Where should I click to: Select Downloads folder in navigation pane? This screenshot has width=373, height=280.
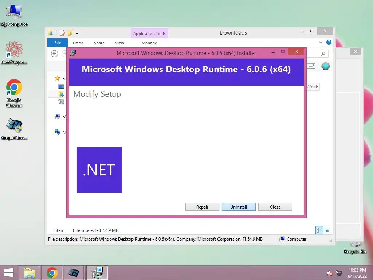[61, 94]
